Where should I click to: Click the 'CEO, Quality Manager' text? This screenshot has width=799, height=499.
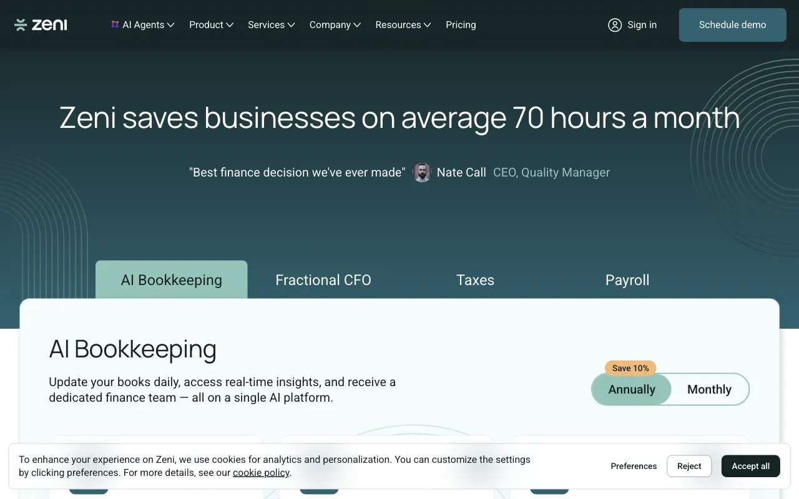(x=551, y=172)
